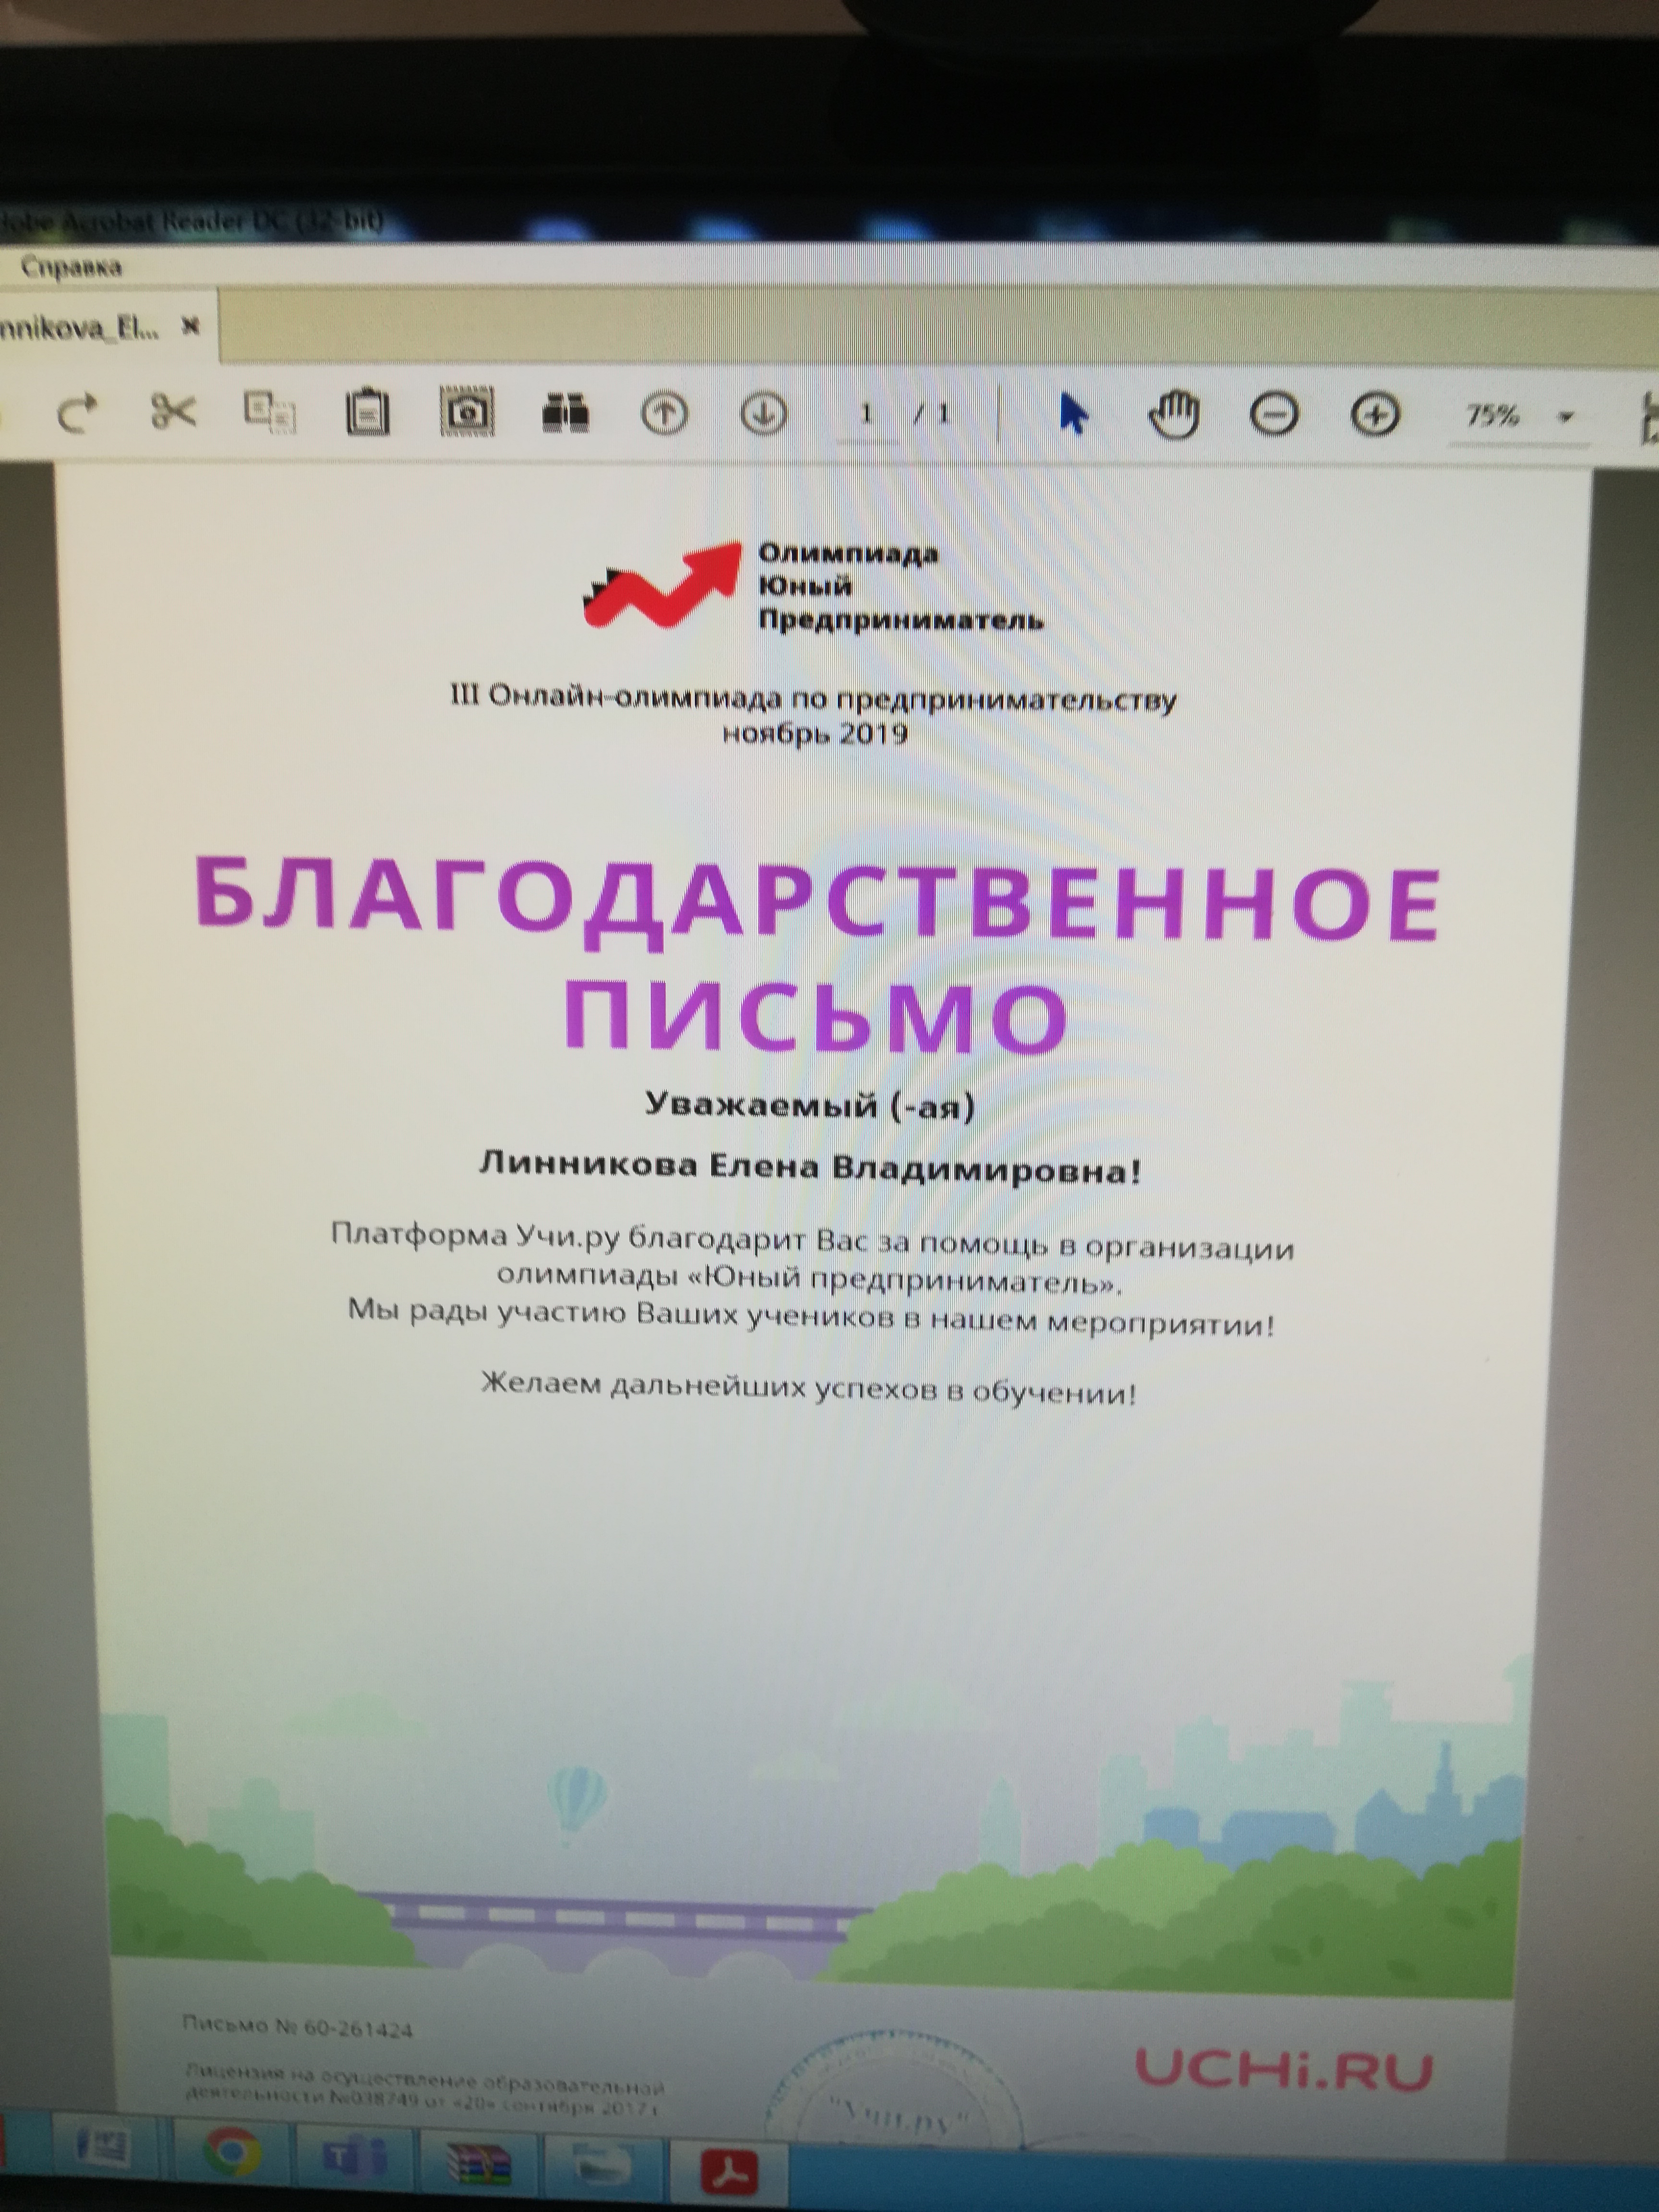Click the name Линникова Елена Владимировна
The height and width of the screenshot is (2212, 1659).
click(811, 1167)
